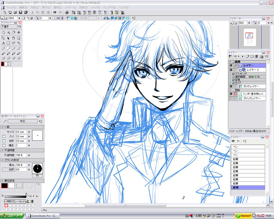Open file with folder toolbar icon
Image resolution: width=274 pixels, height=219 pixels.
15,12
